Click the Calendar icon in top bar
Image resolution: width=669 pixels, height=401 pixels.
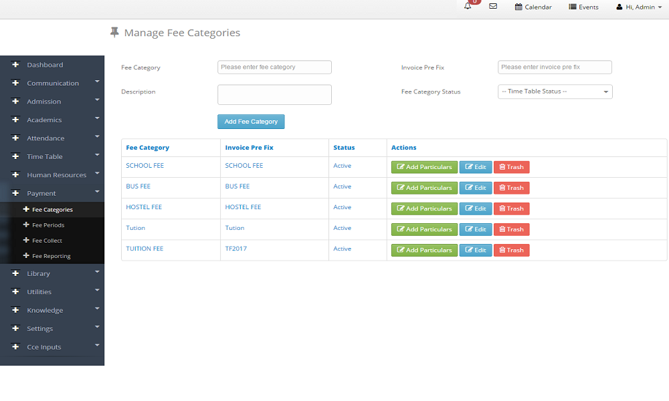518,7
